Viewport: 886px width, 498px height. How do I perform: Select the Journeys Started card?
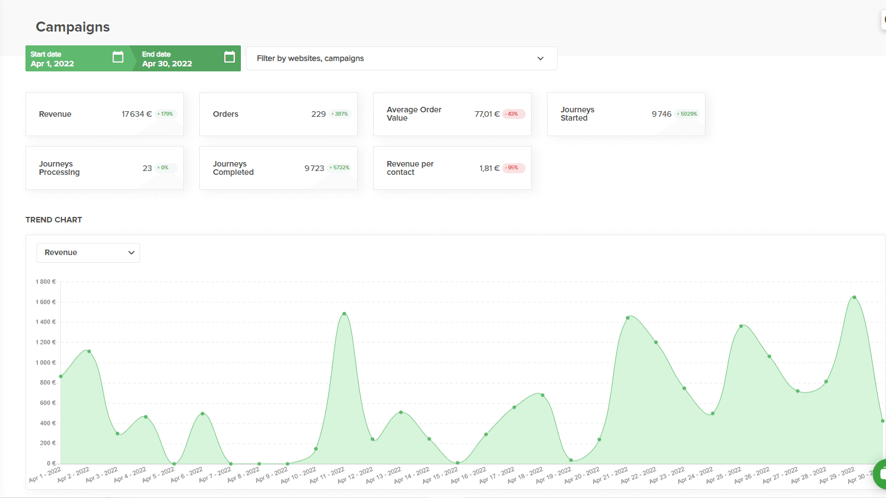(626, 114)
